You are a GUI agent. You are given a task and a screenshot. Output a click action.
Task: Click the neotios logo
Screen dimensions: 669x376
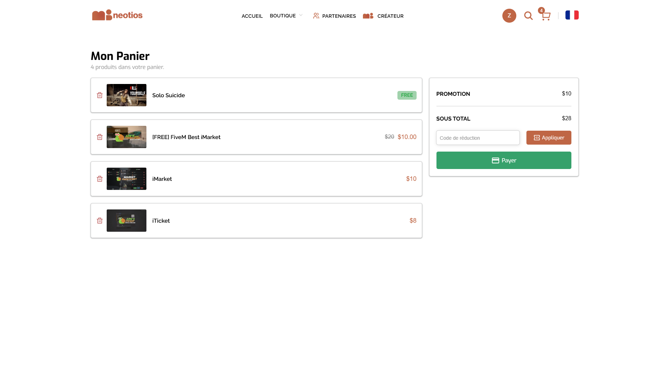point(117,15)
